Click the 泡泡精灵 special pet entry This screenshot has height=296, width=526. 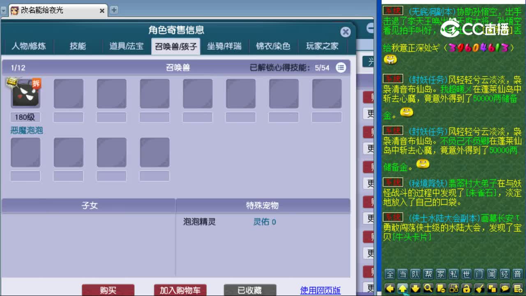(199, 222)
